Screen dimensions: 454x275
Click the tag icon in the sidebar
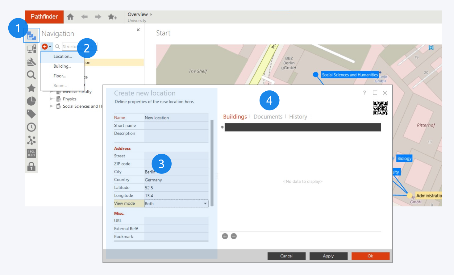31,114
